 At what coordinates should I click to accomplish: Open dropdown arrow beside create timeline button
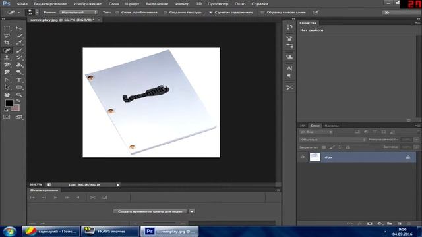point(192,211)
